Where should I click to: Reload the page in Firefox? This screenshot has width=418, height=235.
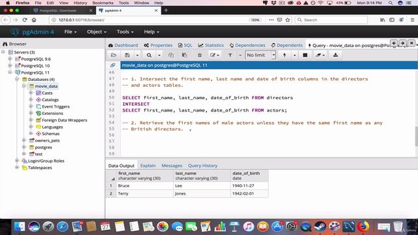click(25, 20)
